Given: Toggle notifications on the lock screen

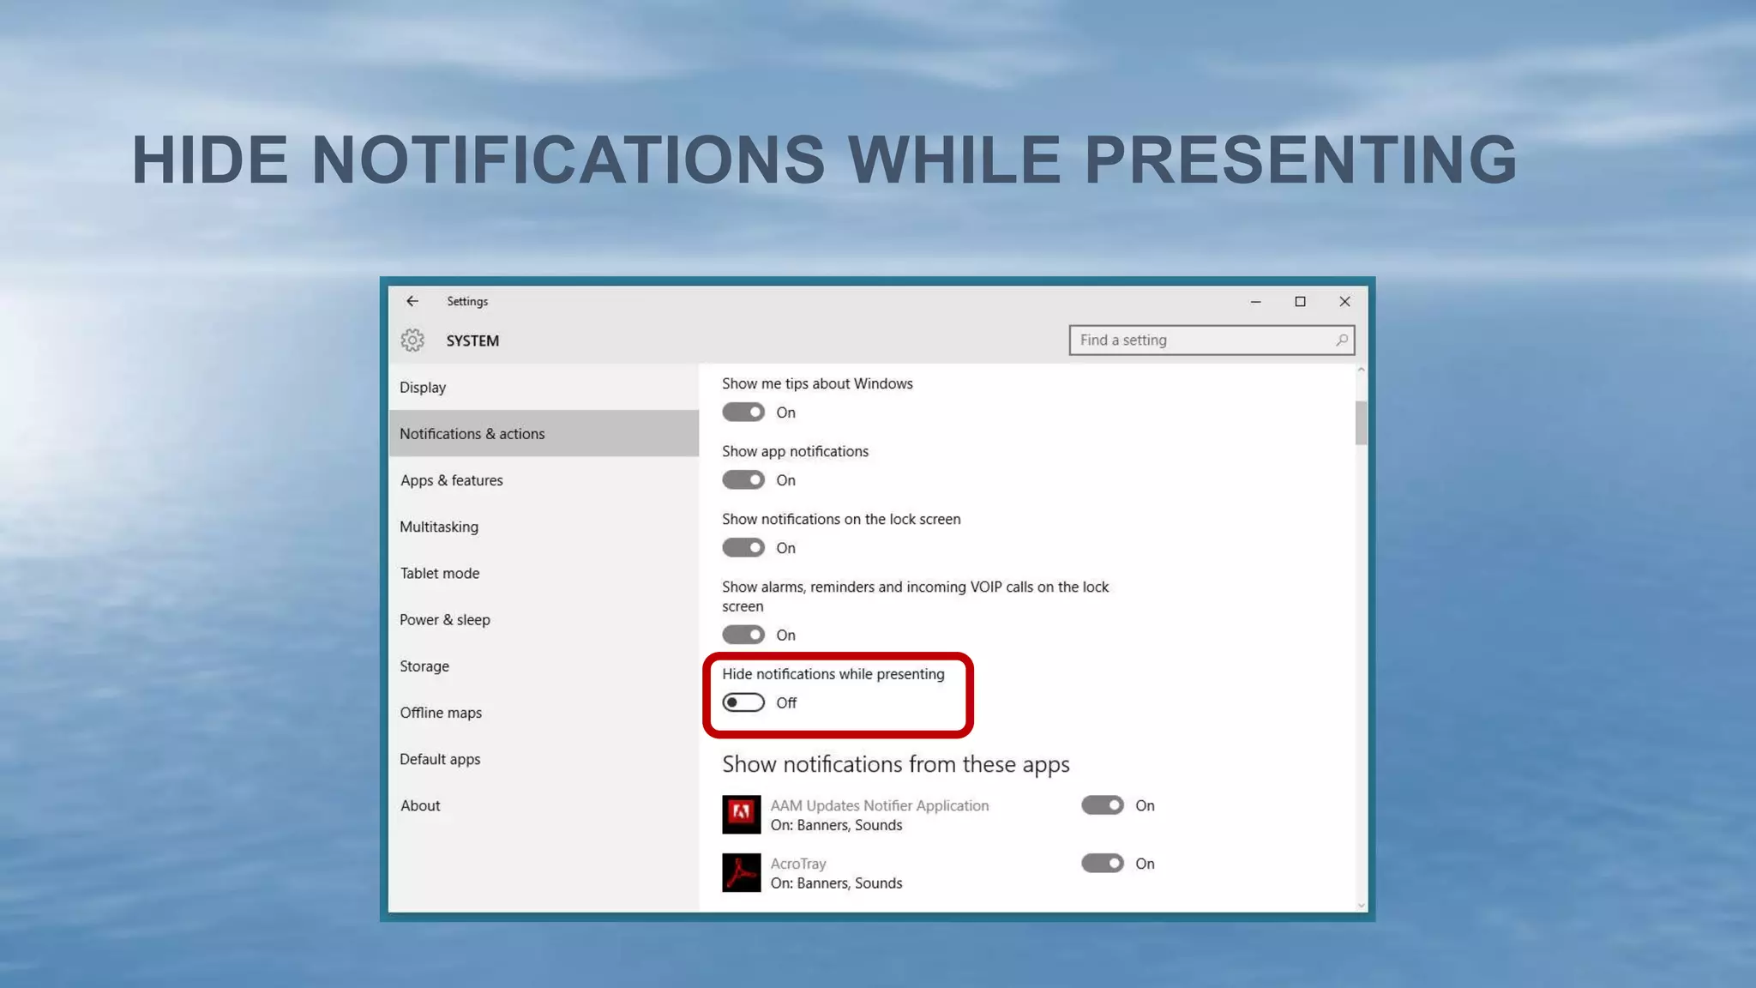Looking at the screenshot, I should click(743, 548).
